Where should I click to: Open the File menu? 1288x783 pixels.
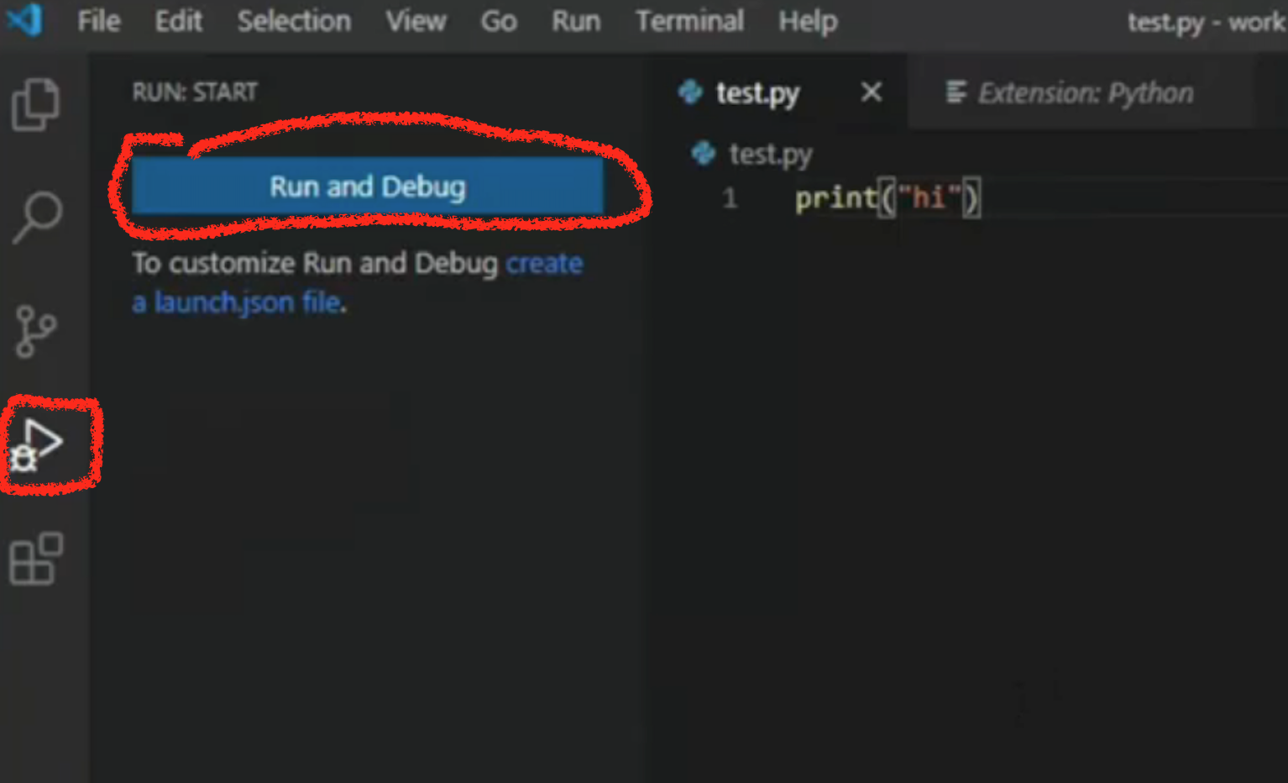[x=98, y=21]
